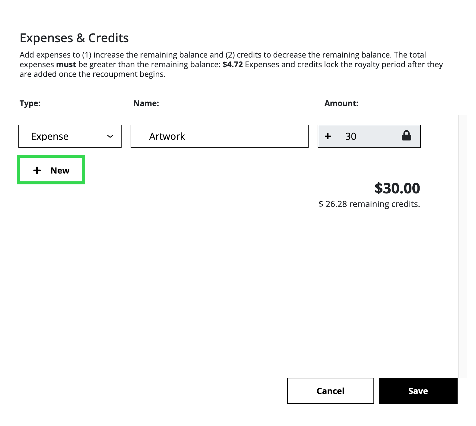
Task: Click the 'Type:' column label
Action: (30, 103)
